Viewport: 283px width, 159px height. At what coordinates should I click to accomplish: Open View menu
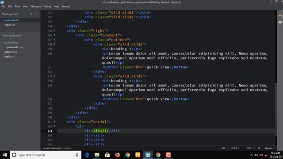[x=25, y=6]
